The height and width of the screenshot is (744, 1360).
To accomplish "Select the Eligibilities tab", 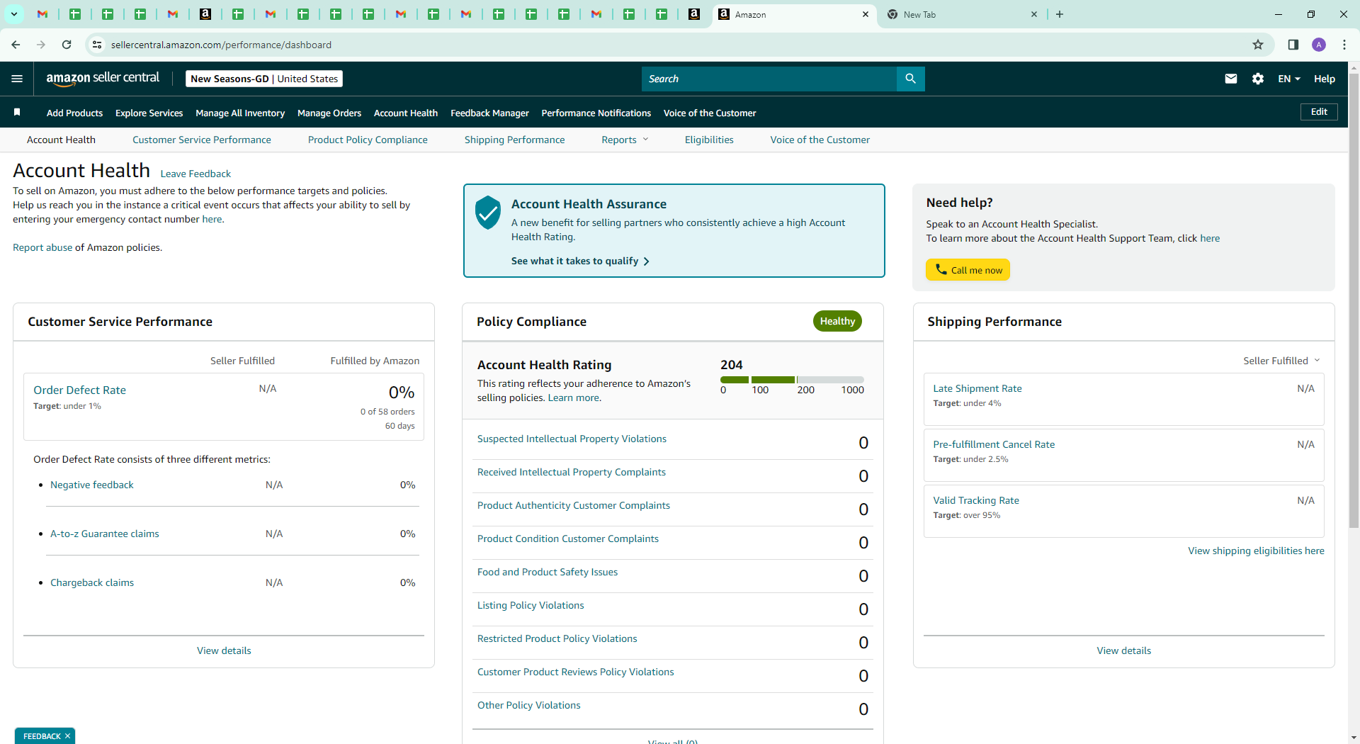I will tap(709, 140).
